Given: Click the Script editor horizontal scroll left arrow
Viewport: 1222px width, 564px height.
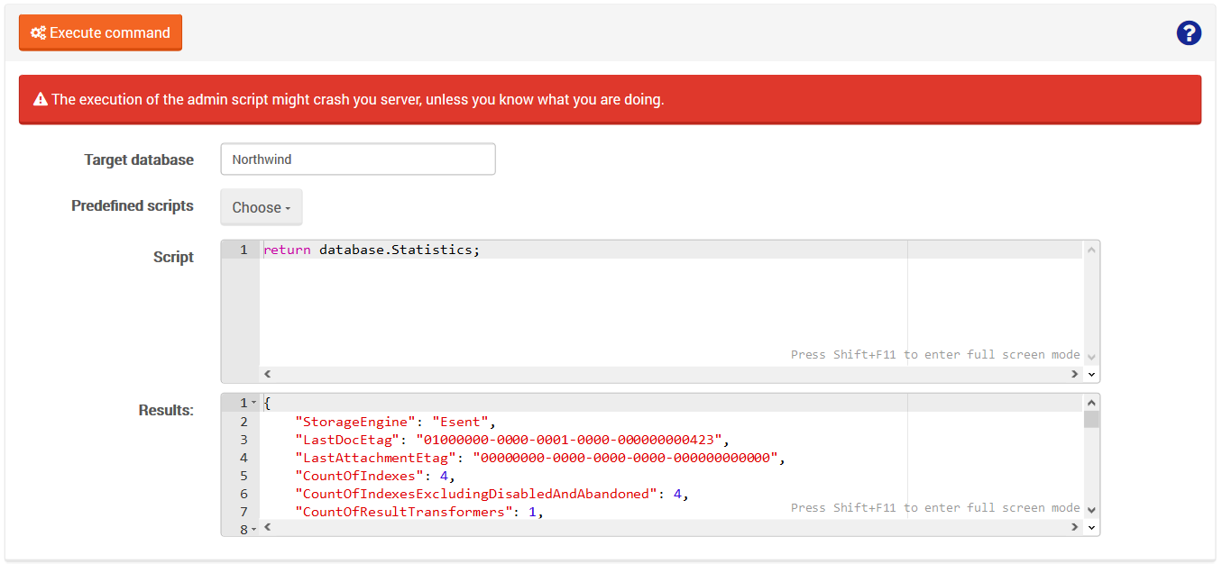Looking at the screenshot, I should coord(267,374).
